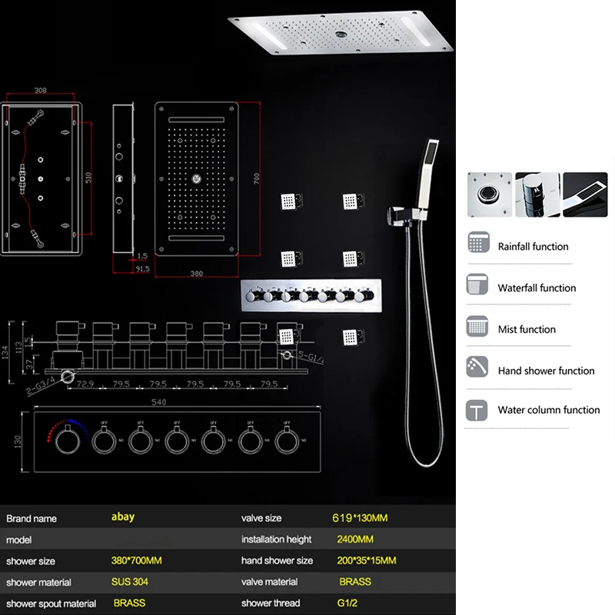The height and width of the screenshot is (615, 615).
Task: Click the chrome thermostatic valve panel photo
Action: pos(311,296)
